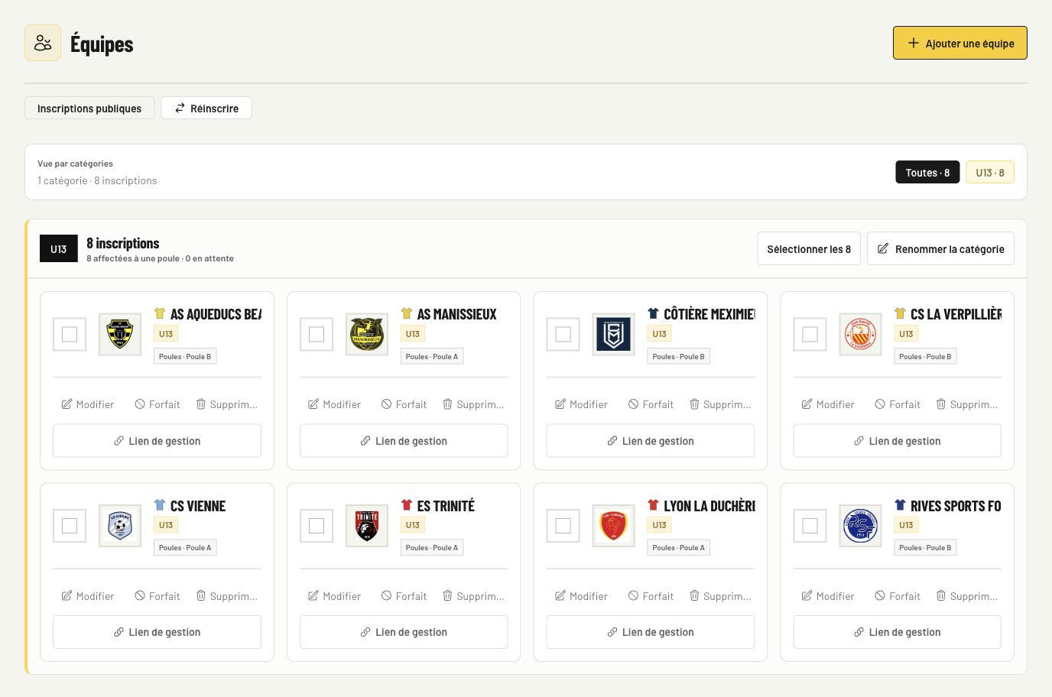The width and height of the screenshot is (1052, 697).
Task: Open CS La Verpillière club logo
Action: [x=860, y=334]
